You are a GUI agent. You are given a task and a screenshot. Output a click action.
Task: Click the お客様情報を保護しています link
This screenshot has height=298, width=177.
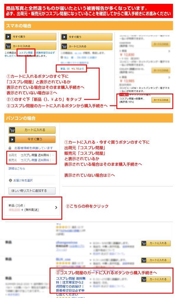tap(33, 148)
